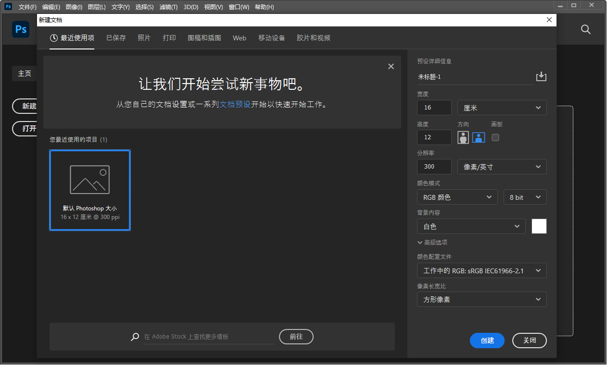Open the 方形像素 aspect ratio dropdown
607x365 pixels.
click(481, 299)
